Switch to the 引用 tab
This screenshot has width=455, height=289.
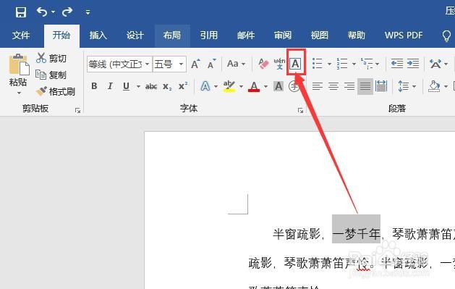(209, 35)
